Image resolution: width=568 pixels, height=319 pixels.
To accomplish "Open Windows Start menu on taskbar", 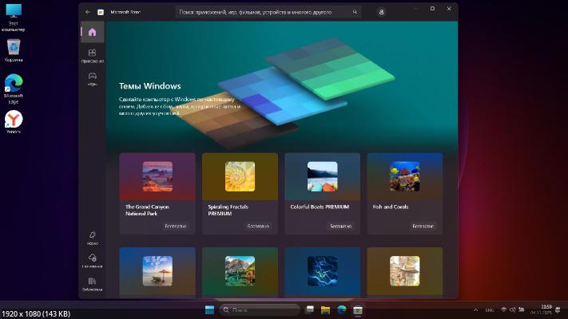I will 209,309.
